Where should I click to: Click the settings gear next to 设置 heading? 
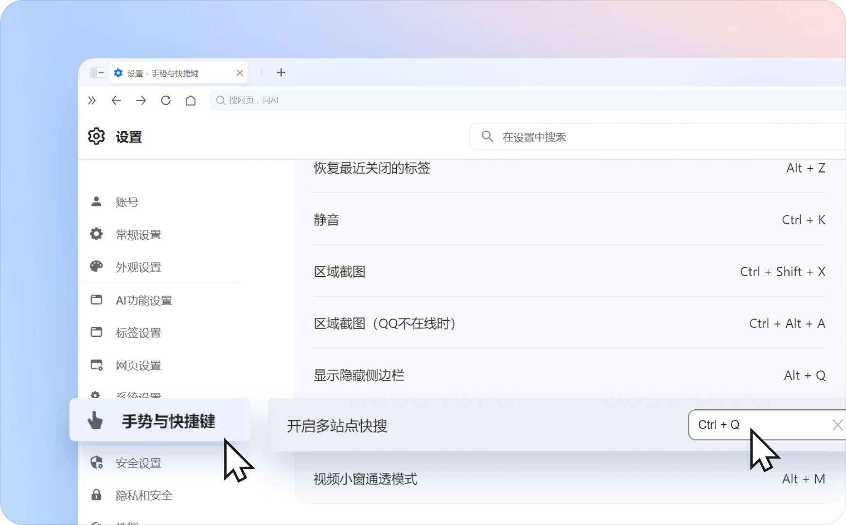tap(97, 137)
